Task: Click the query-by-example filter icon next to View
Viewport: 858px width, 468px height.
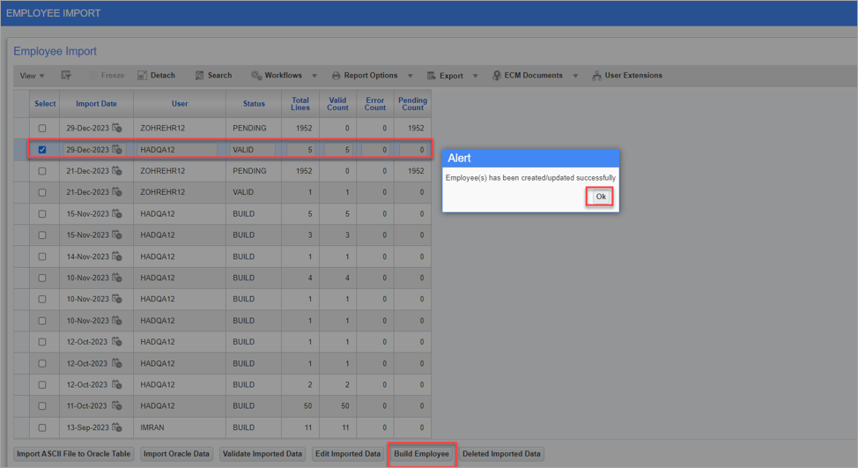Action: coord(66,76)
